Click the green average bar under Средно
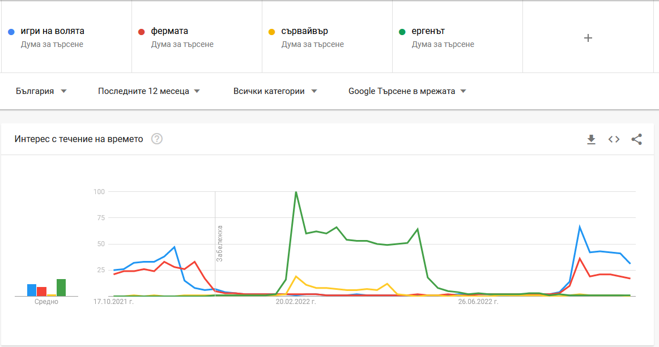659x347 pixels. click(61, 288)
